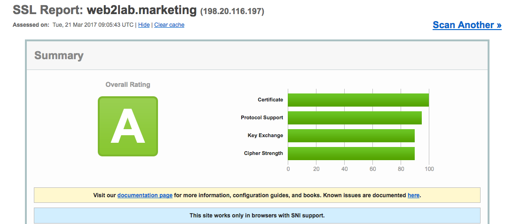Click the 100 mark on chart axis
513x224 pixels.
(429, 169)
